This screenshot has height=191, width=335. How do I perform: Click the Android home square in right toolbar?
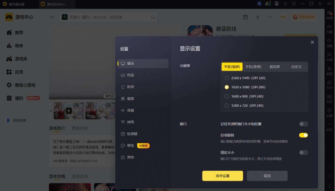pyautogui.click(x=329, y=176)
